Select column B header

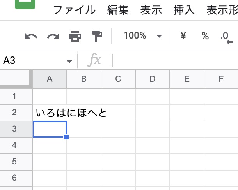(x=84, y=79)
